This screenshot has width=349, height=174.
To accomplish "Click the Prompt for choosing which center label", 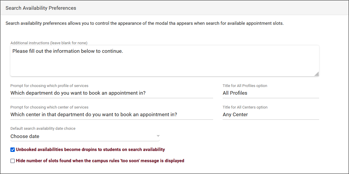I will [x=49, y=107].
